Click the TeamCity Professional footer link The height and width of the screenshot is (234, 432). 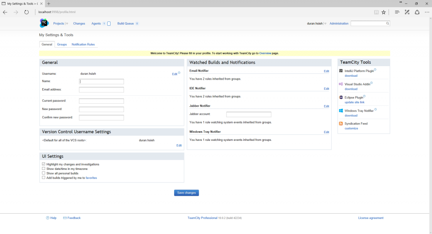point(202,218)
